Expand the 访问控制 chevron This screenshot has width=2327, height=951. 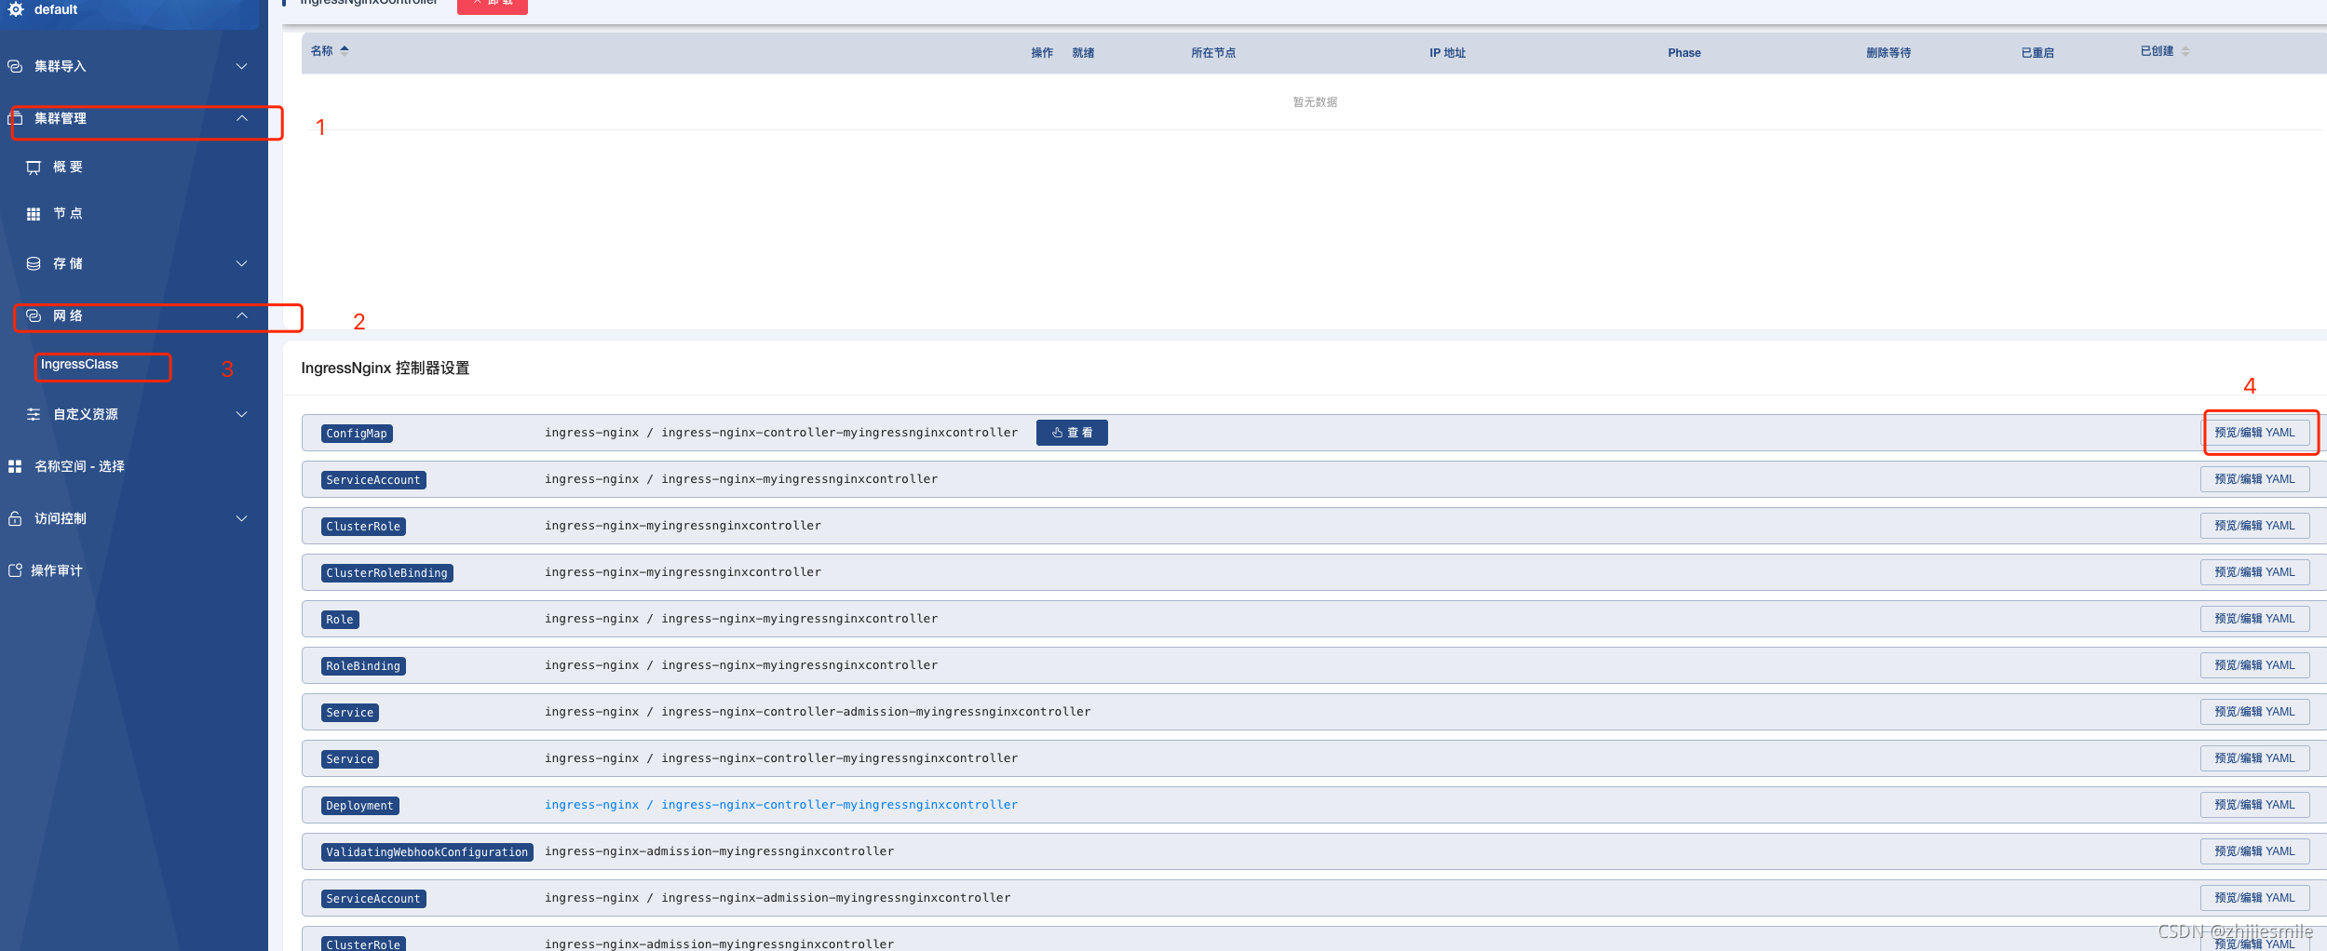242,518
